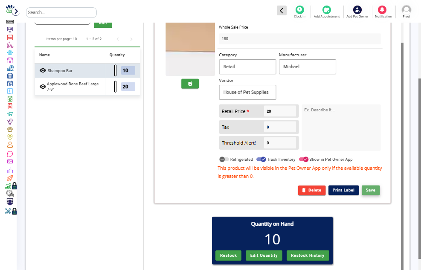
Task: Click the Tax input field
Action: (x=280, y=127)
